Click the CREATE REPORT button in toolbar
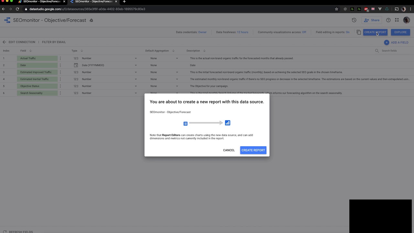This screenshot has height=233, width=414. pos(375,32)
